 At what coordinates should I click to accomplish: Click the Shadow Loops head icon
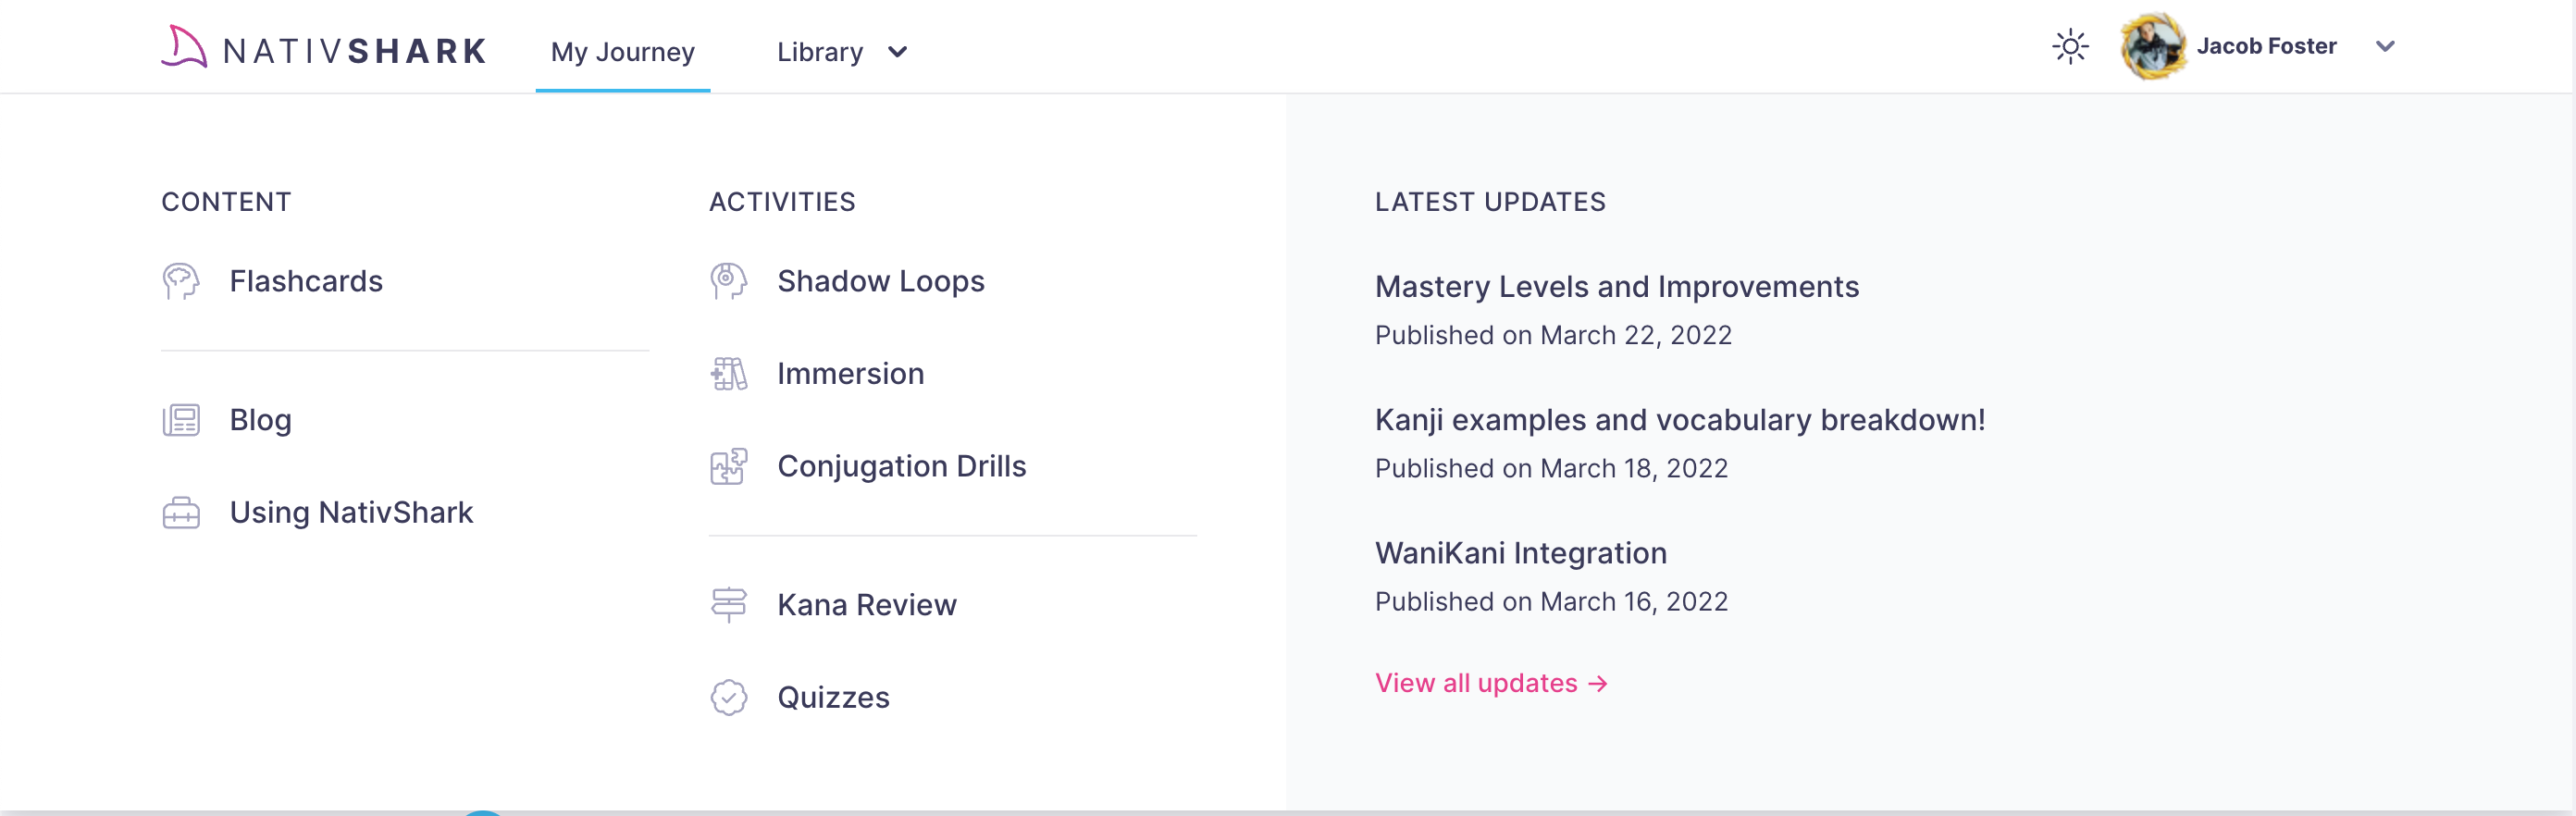pos(728,281)
